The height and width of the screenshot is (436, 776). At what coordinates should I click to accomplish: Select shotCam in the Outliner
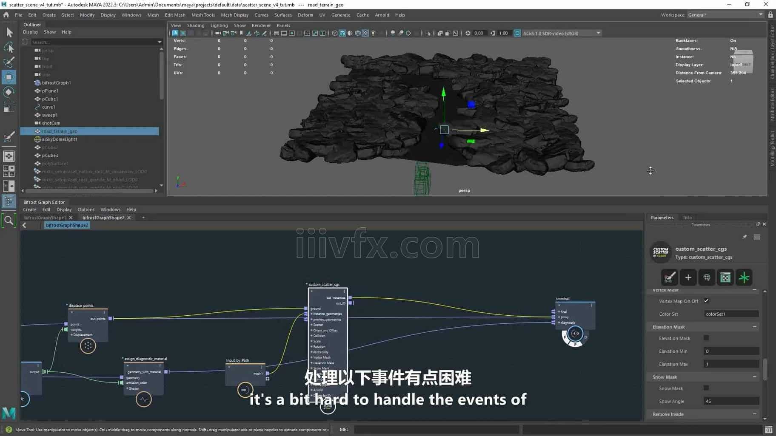tap(51, 123)
